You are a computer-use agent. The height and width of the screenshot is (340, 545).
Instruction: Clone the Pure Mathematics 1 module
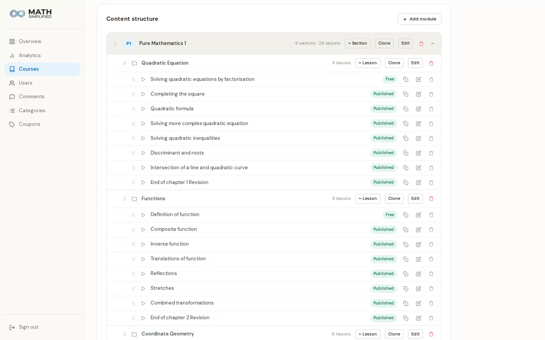[x=384, y=43]
